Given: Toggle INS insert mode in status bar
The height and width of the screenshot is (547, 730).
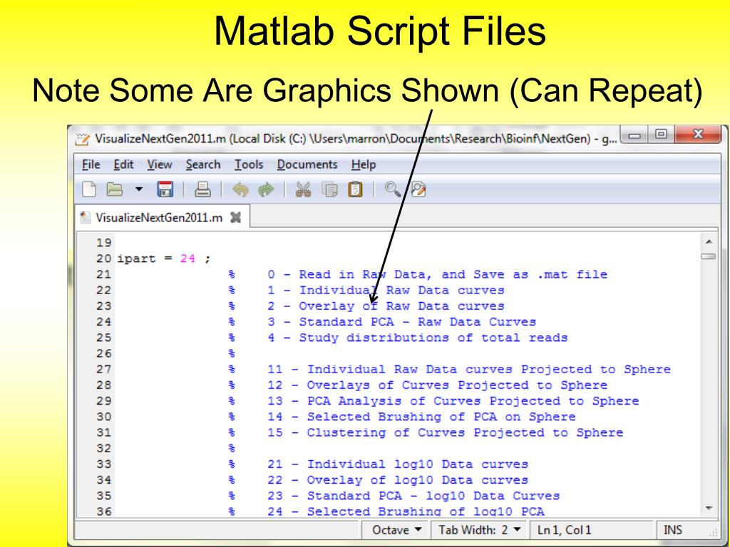Looking at the screenshot, I should click(672, 530).
